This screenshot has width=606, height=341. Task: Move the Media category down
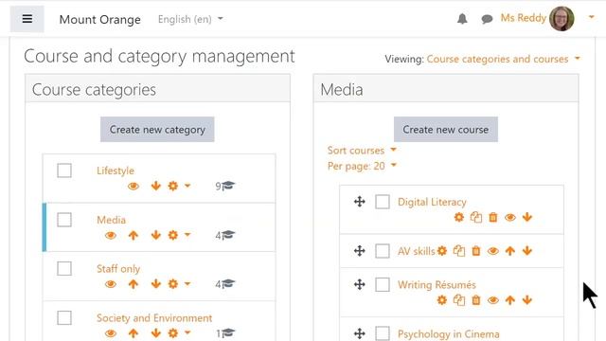pyautogui.click(x=155, y=235)
